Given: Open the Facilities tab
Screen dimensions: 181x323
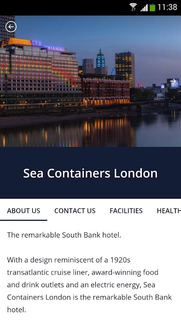Looking at the screenshot, I should 126,211.
